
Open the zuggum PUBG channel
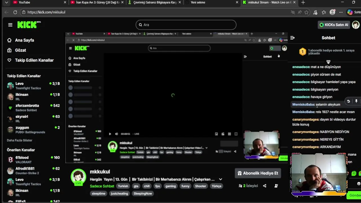[33, 130]
